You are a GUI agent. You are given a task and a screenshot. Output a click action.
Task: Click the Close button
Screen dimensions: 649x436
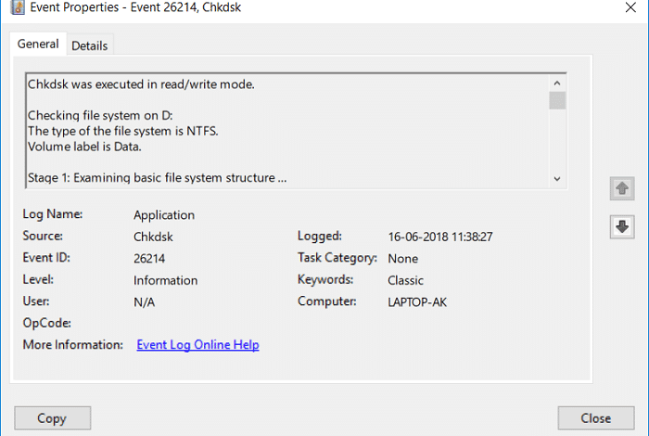coord(595,418)
